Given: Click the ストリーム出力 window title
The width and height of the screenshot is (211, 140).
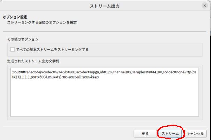Looking at the screenshot, I should (104, 6).
